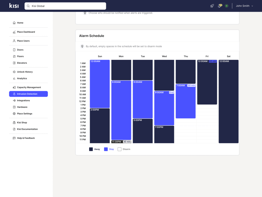Open Help & Feedback

(26, 138)
